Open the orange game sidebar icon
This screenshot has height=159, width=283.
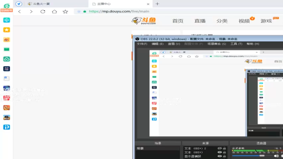pos(6,108)
